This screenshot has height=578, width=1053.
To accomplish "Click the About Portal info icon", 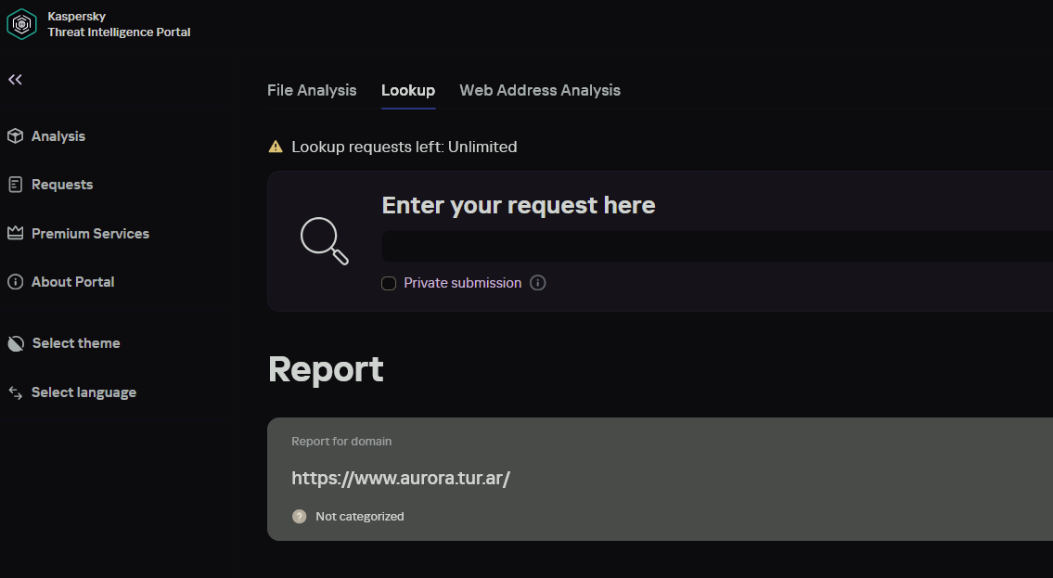I will [15, 282].
